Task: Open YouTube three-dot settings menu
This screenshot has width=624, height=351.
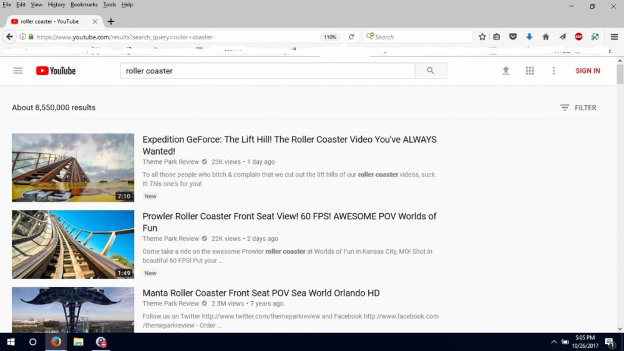Action: tap(553, 71)
